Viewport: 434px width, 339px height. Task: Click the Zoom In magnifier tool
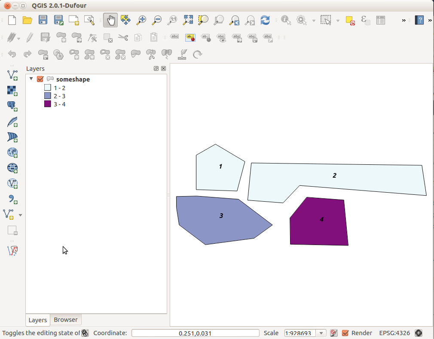[141, 20]
